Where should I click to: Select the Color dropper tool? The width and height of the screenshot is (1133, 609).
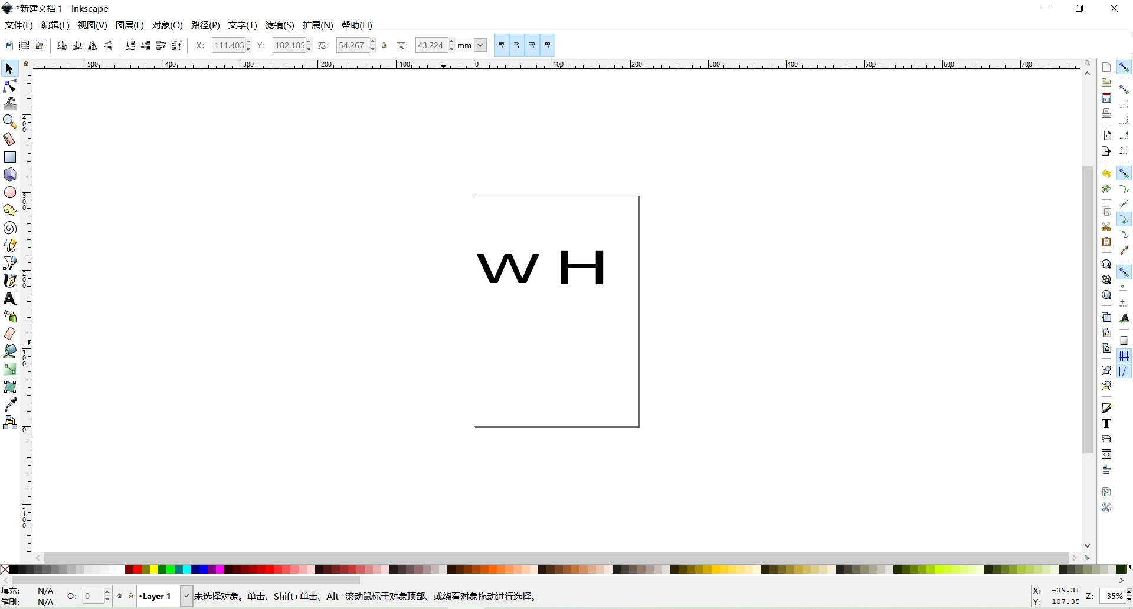click(9, 404)
